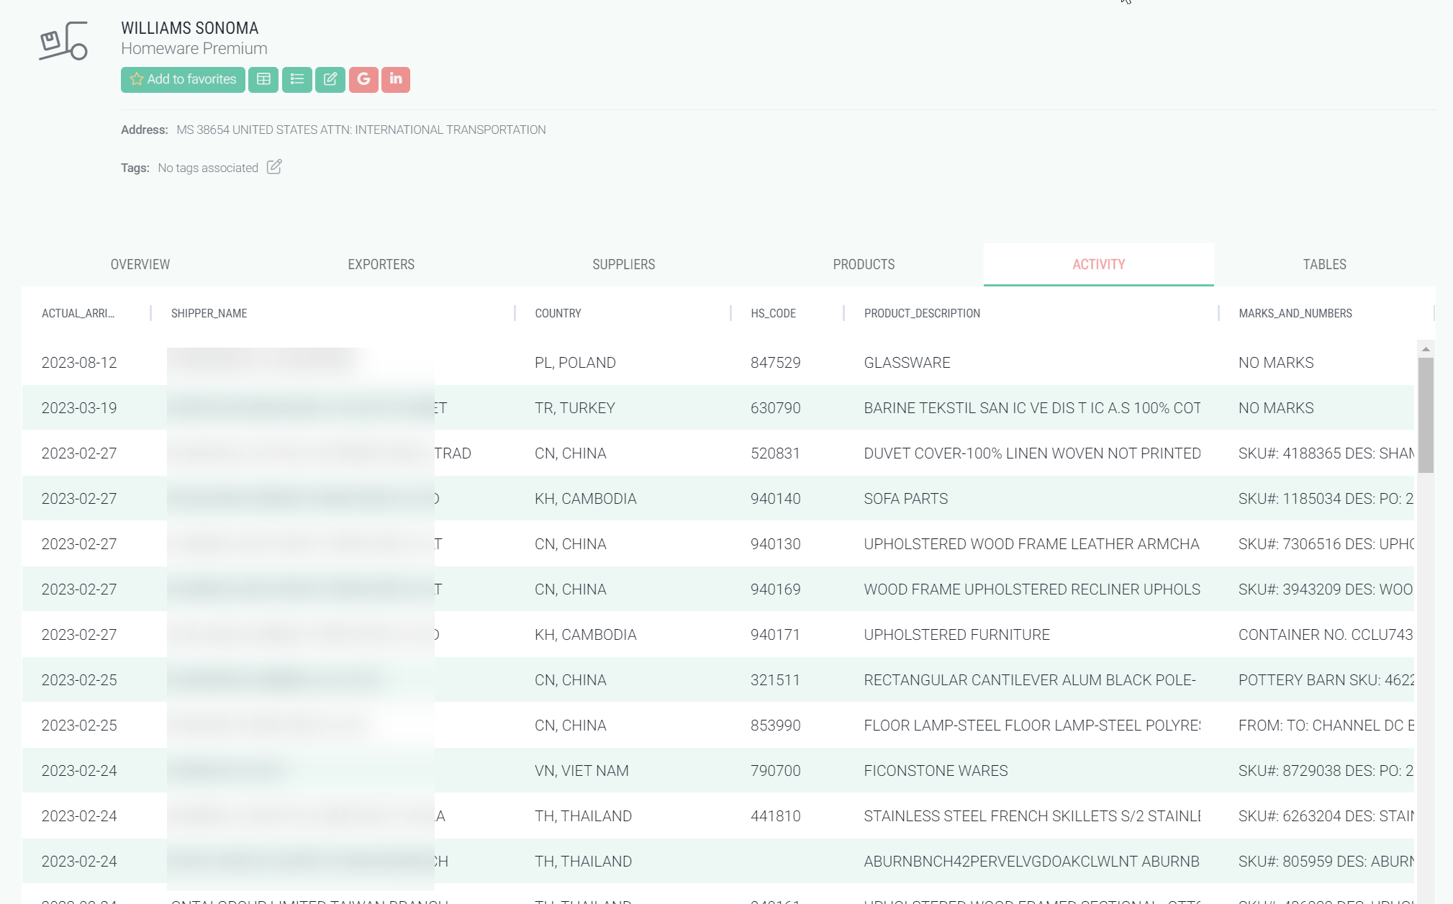This screenshot has height=904, width=1453.
Task: Select the Activity tab
Action: tap(1099, 264)
